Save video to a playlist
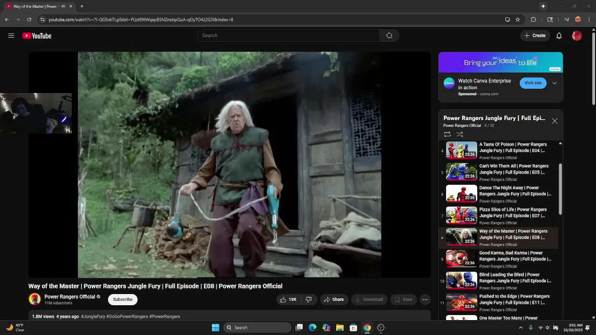 pyautogui.click(x=403, y=300)
